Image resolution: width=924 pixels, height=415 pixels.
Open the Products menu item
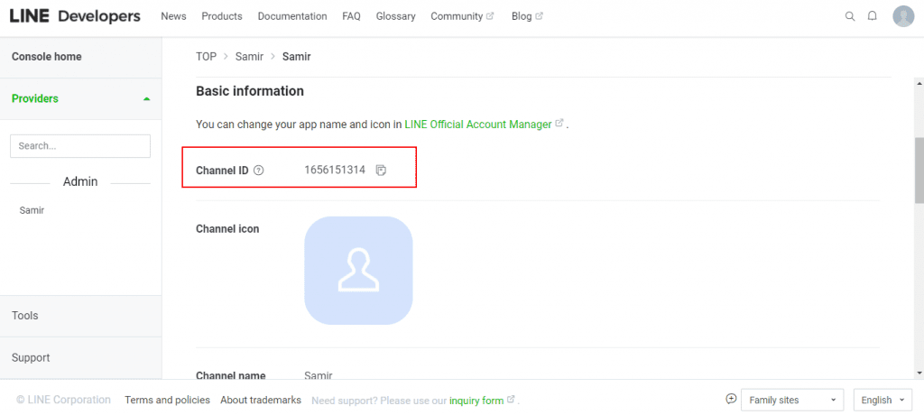point(222,16)
